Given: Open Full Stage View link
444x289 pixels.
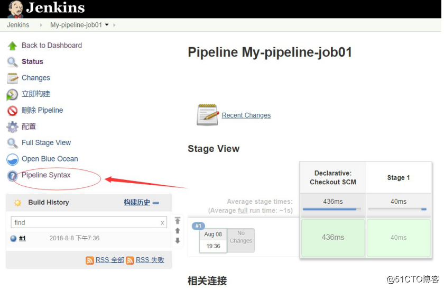Looking at the screenshot, I should pyautogui.click(x=47, y=142).
